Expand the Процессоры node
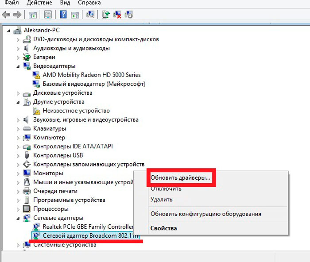310x262 pixels. coord(18,209)
